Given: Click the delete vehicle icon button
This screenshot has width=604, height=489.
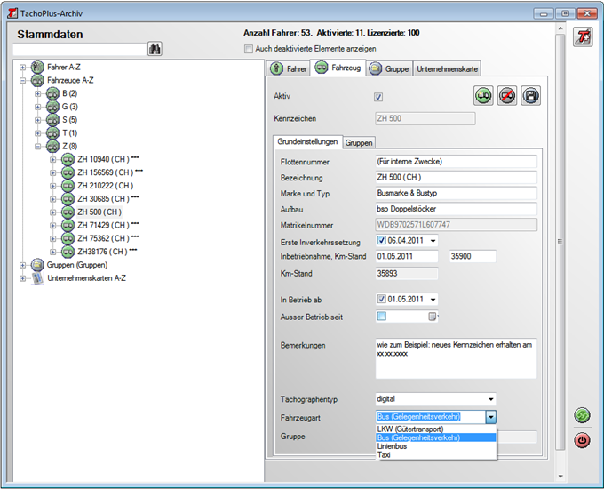Looking at the screenshot, I should pyautogui.click(x=507, y=96).
